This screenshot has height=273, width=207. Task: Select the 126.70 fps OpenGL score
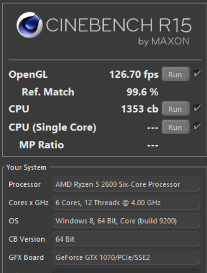point(134,75)
